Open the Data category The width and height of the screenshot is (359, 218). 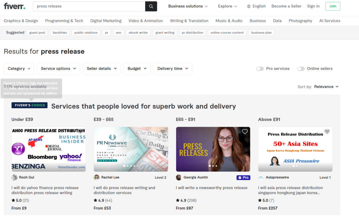point(277,21)
